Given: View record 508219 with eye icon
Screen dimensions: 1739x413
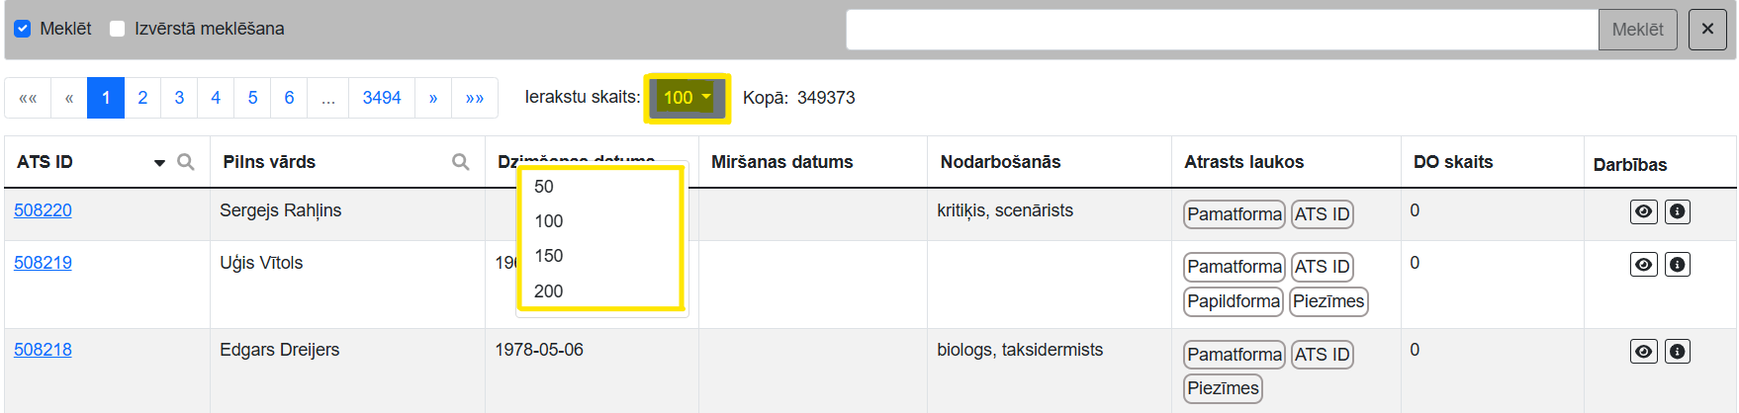Looking at the screenshot, I should click(1643, 264).
